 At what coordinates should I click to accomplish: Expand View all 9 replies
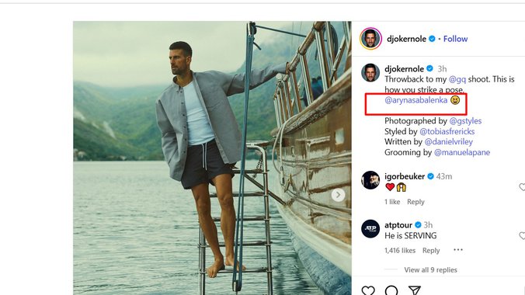[430, 270]
